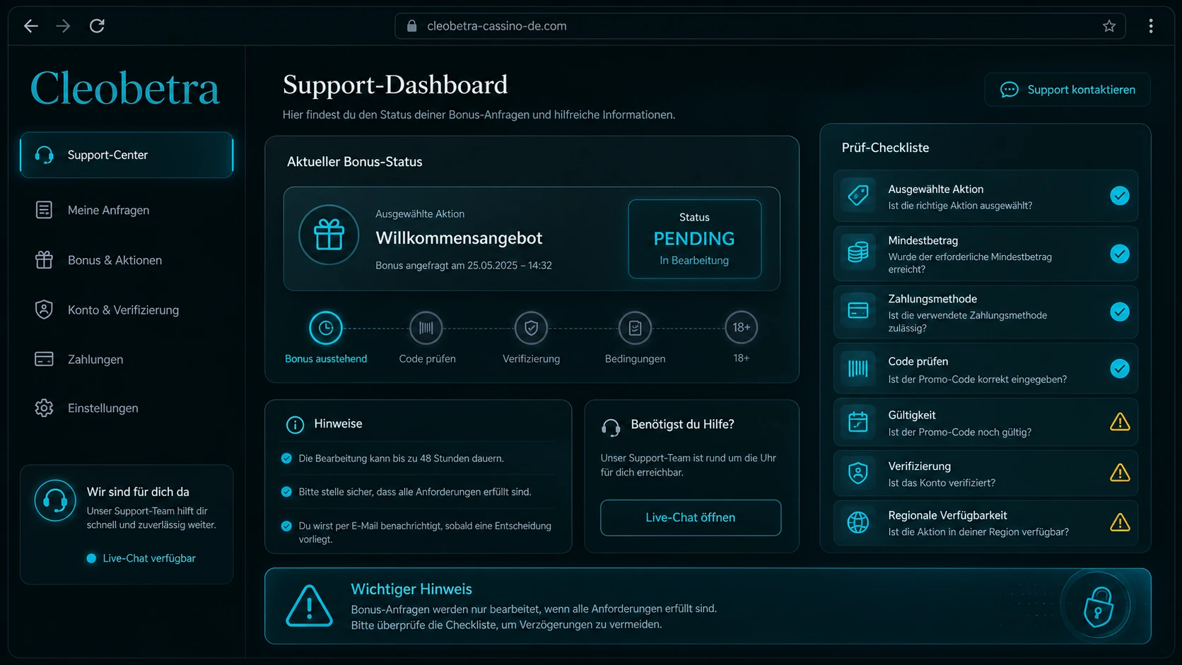Image resolution: width=1182 pixels, height=665 pixels.
Task: Click the padlock icon in Wichtiger Hinweis banner
Action: 1099,606
